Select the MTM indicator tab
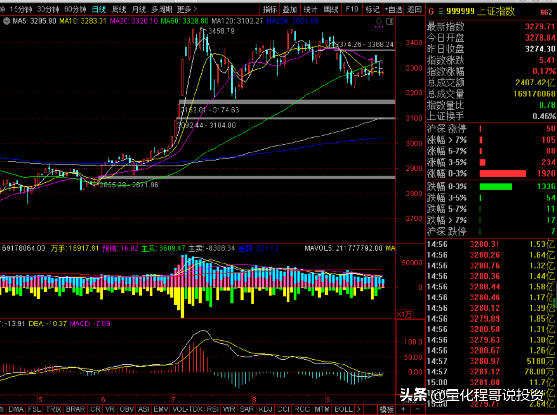This screenshot has height=415, width=557. (322, 409)
